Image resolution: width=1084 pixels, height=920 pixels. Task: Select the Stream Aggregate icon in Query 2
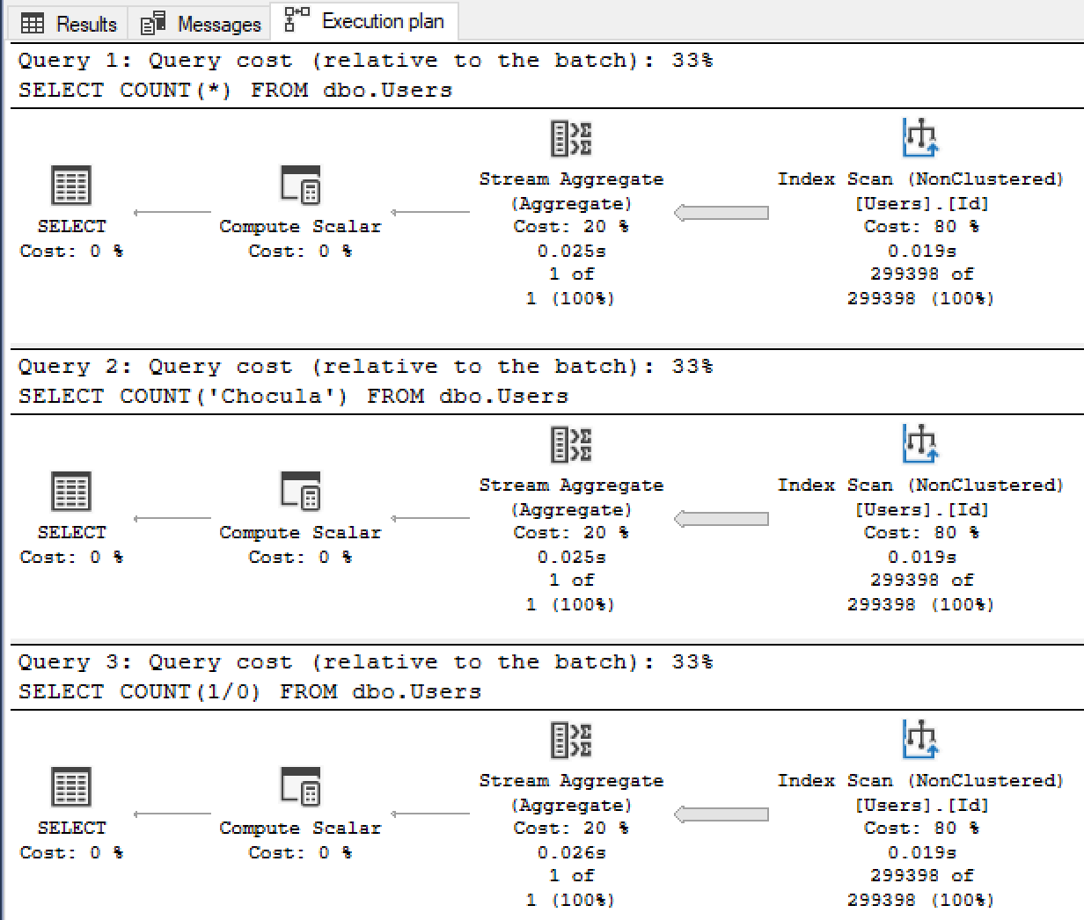tap(572, 444)
